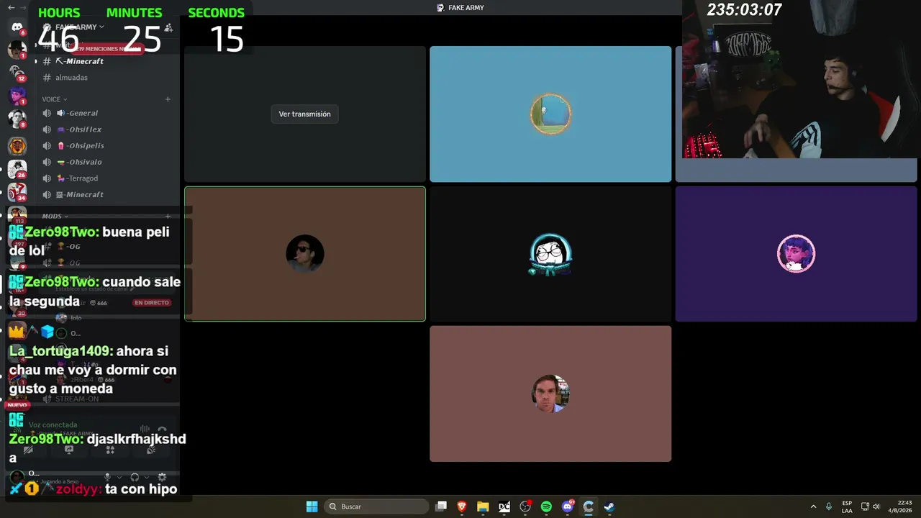Create a channel in VOICE category

(168, 99)
